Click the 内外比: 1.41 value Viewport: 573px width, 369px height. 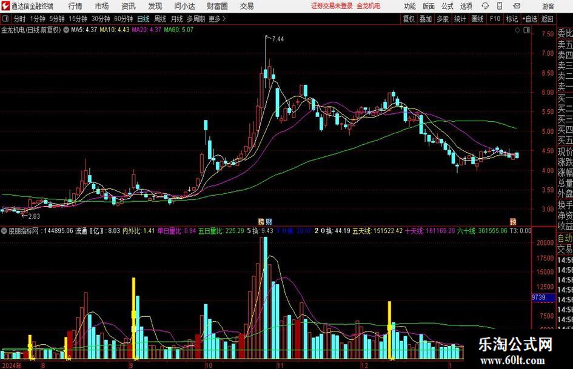(138, 231)
